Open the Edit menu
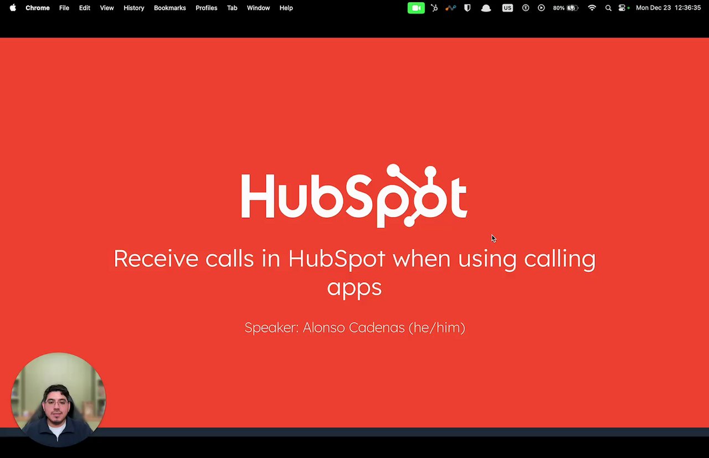Image resolution: width=709 pixels, height=458 pixels. 85,8
